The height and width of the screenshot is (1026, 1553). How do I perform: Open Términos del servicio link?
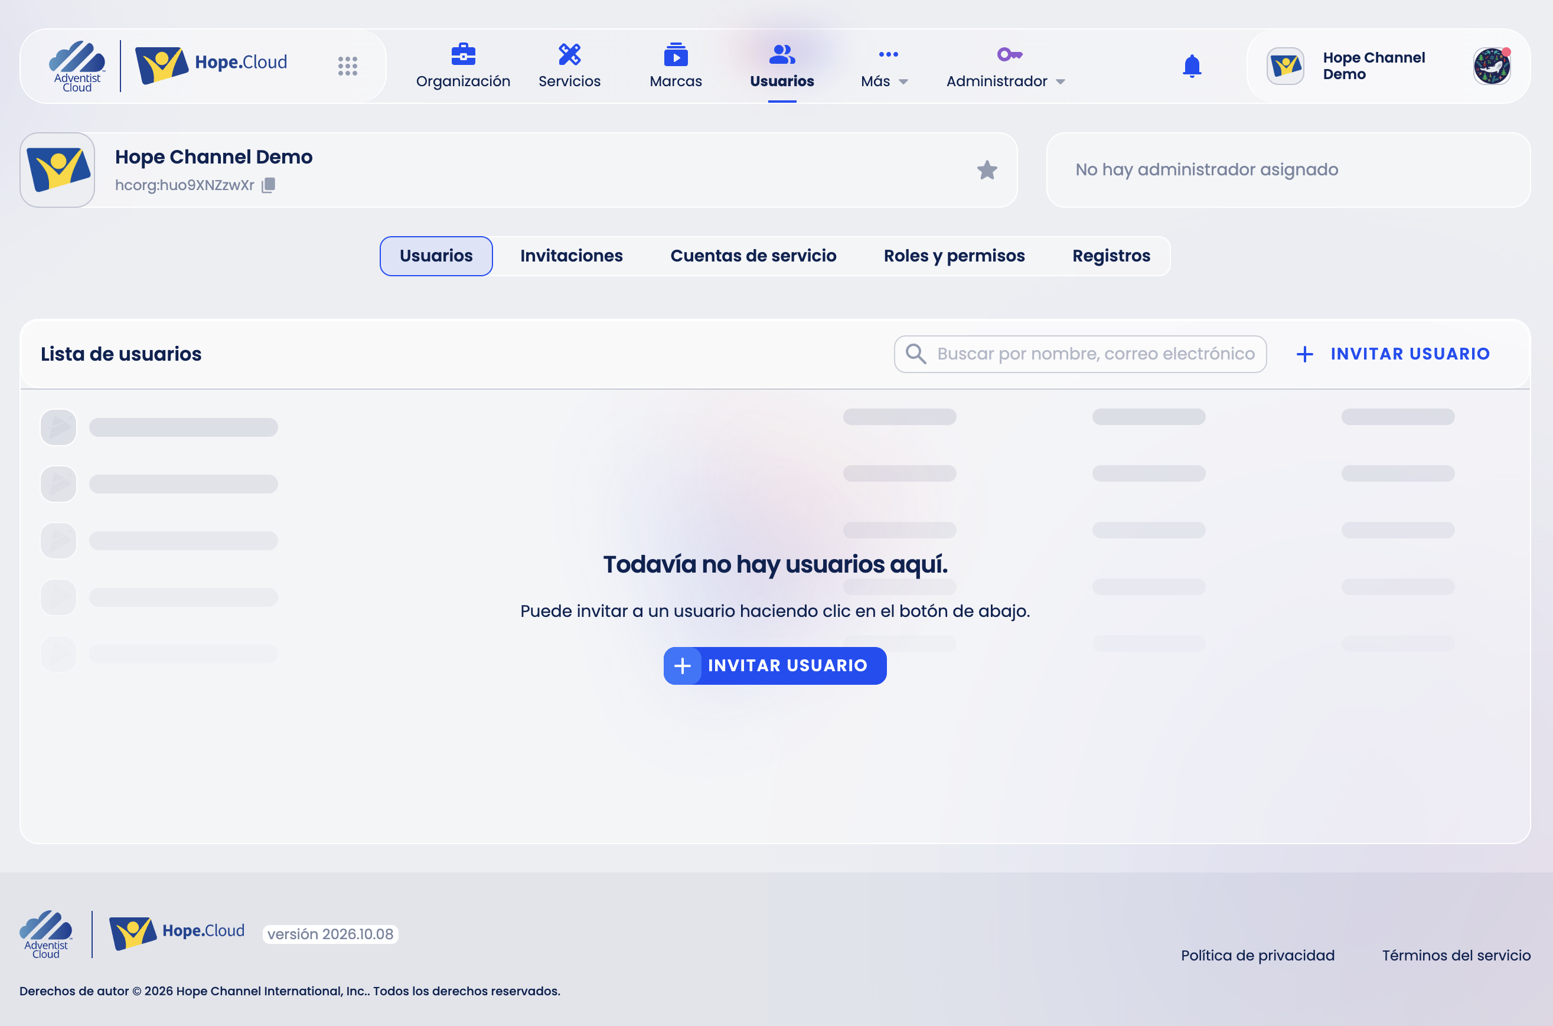click(1456, 955)
